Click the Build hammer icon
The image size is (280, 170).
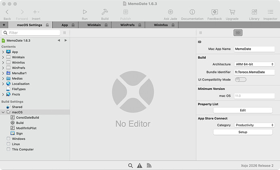coord(105,12)
